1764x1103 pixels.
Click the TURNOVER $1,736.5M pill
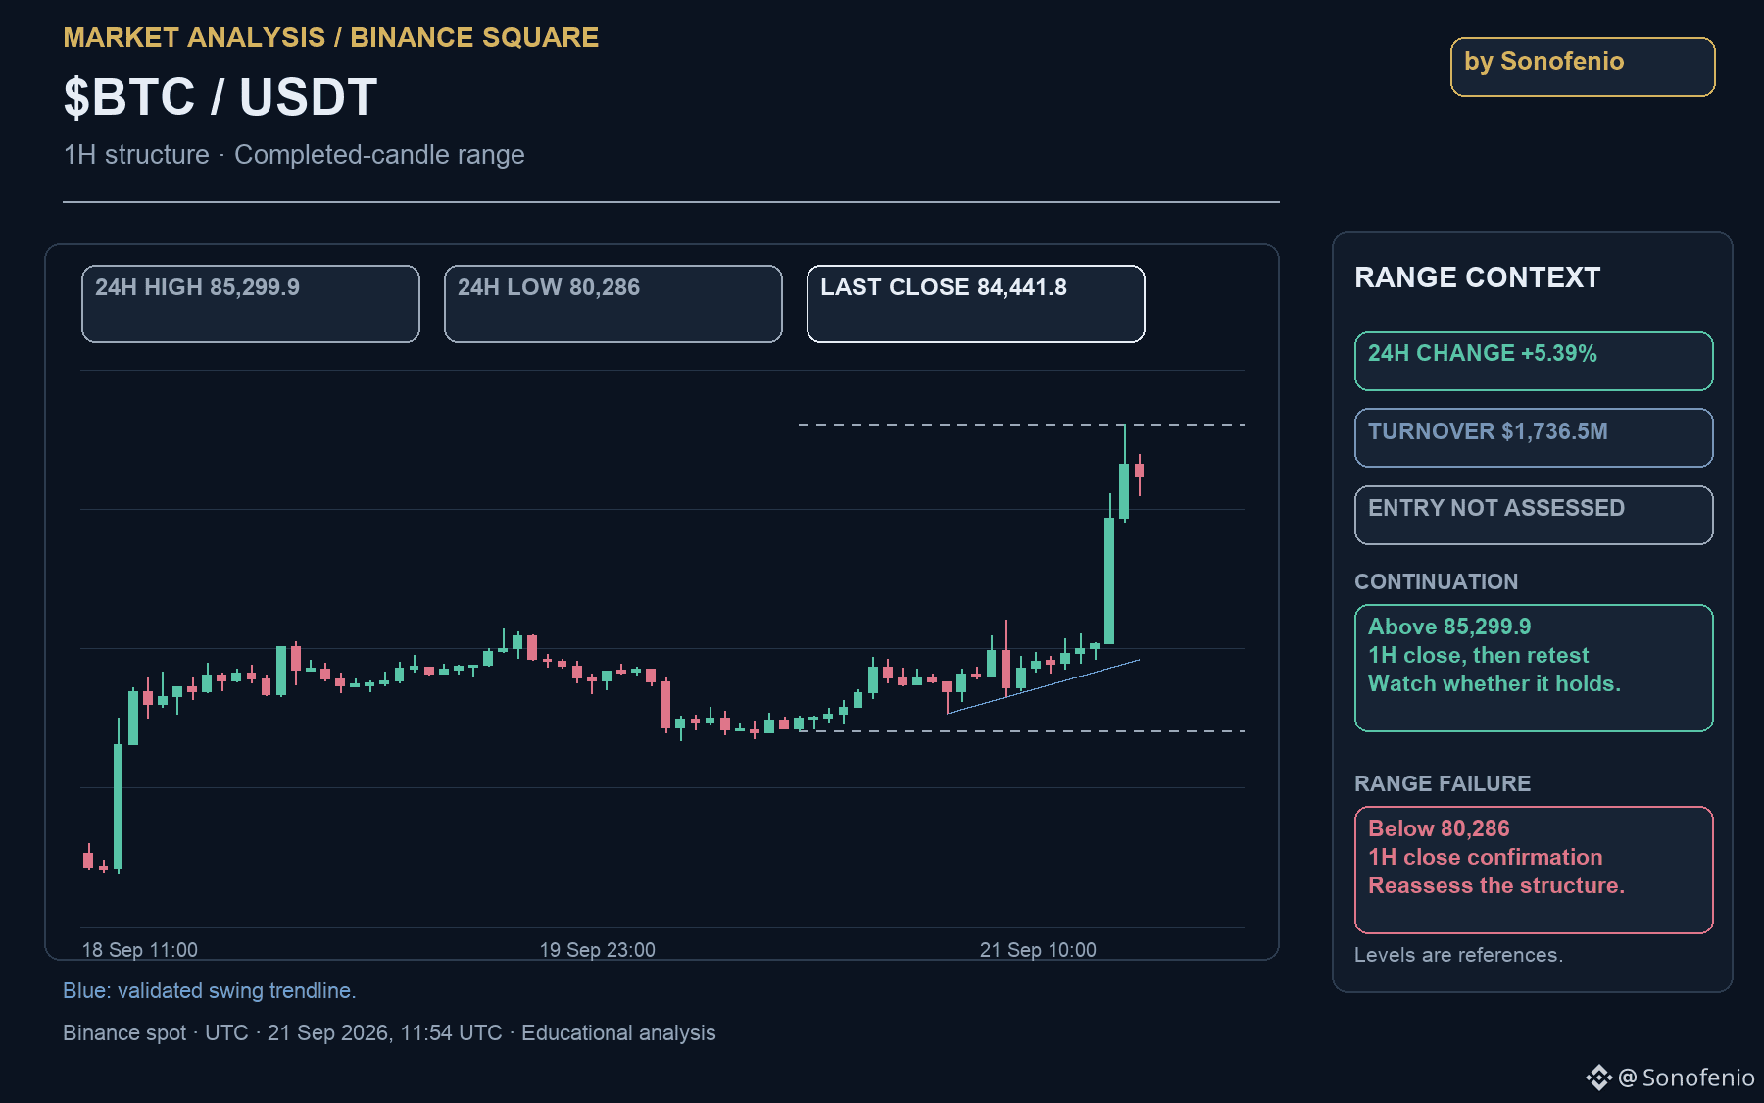[x=1534, y=437]
